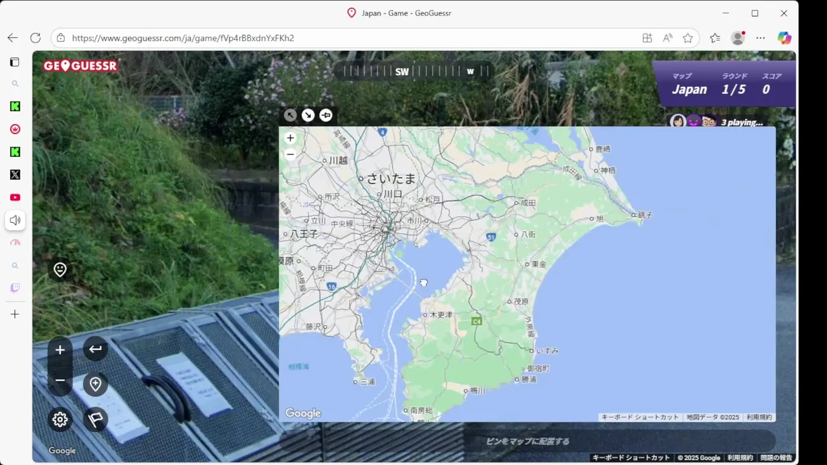This screenshot has width=827, height=465.
Task: Open red round crown sidebar shortcut
Action: (15, 129)
